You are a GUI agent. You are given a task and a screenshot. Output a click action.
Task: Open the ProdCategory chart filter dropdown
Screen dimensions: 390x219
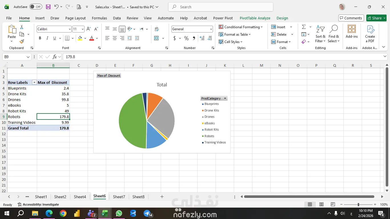(225, 98)
